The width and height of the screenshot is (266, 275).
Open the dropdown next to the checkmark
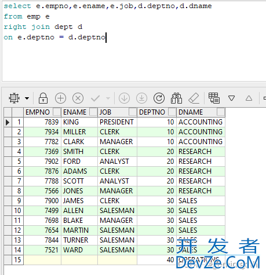[x=108, y=98]
